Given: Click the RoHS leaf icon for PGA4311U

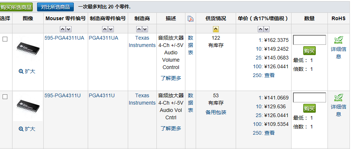Looking at the screenshot, I should [x=338, y=98].
